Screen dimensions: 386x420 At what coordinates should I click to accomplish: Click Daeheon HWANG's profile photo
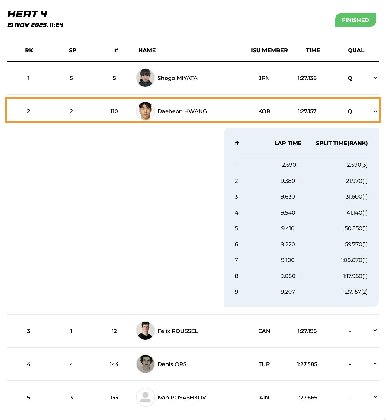145,111
